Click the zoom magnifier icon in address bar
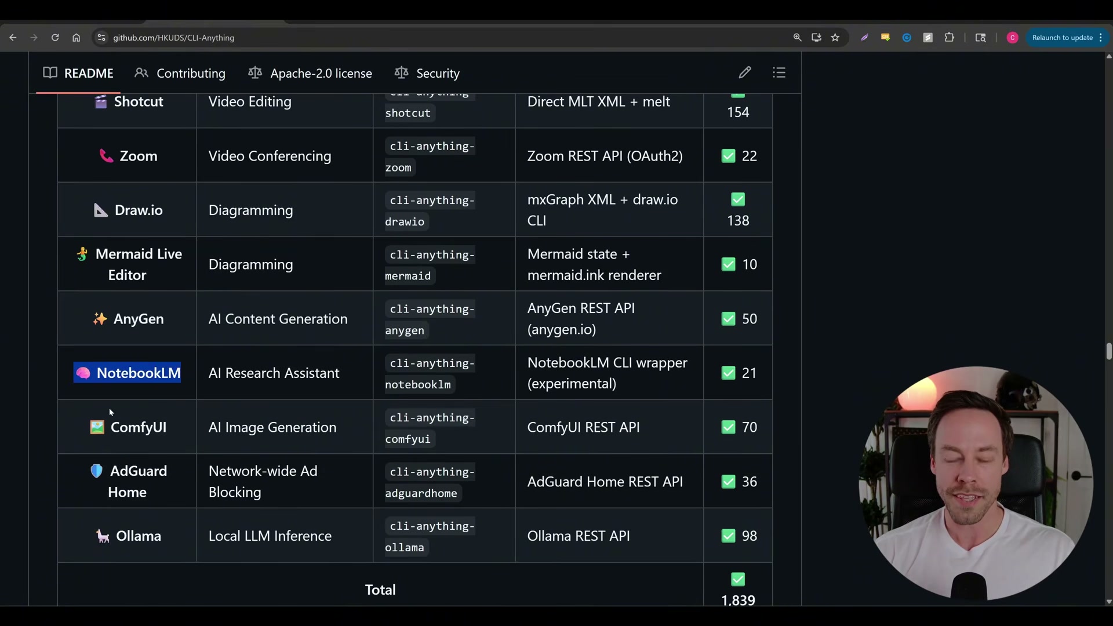The width and height of the screenshot is (1113, 626). [x=798, y=38]
